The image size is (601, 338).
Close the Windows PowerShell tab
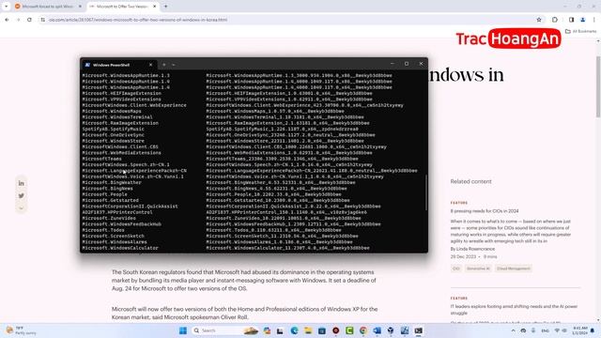[x=150, y=65]
